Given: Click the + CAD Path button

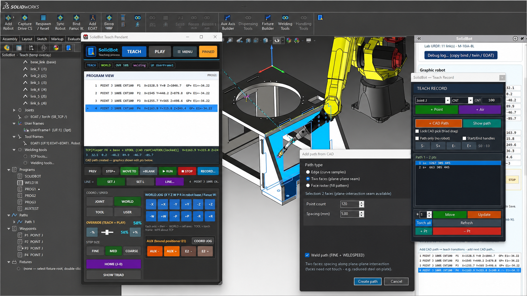Looking at the screenshot, I should click(x=438, y=123).
